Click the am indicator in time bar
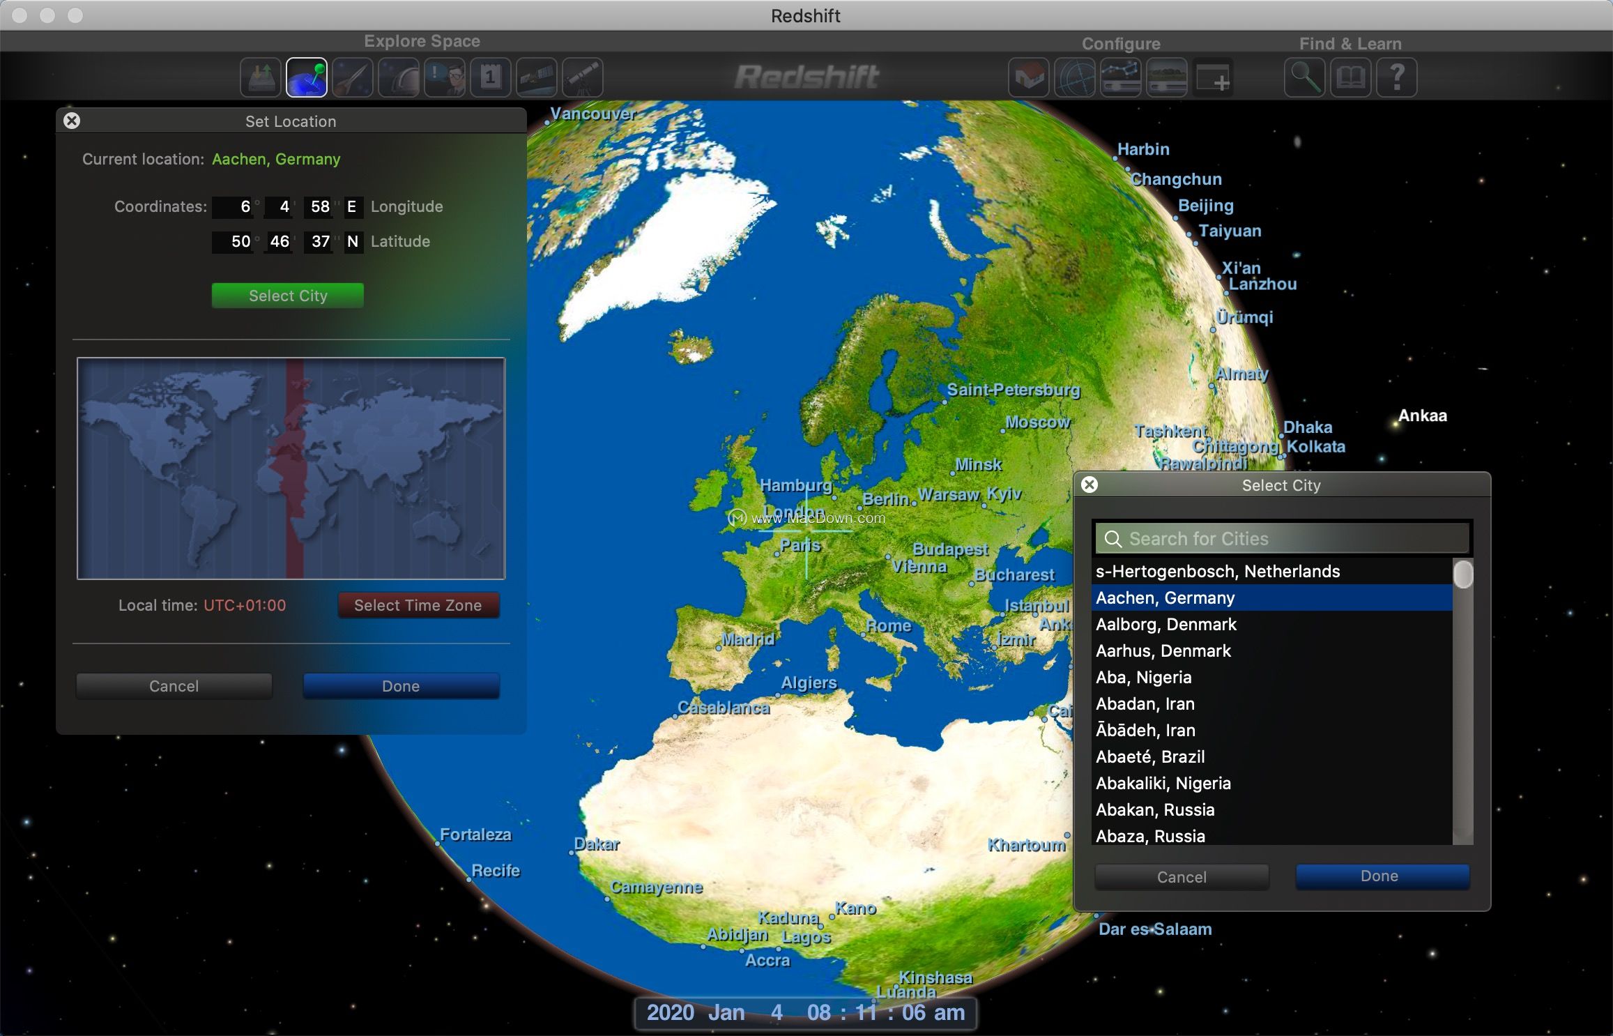Viewport: 1613px width, 1036px height. 949,1012
